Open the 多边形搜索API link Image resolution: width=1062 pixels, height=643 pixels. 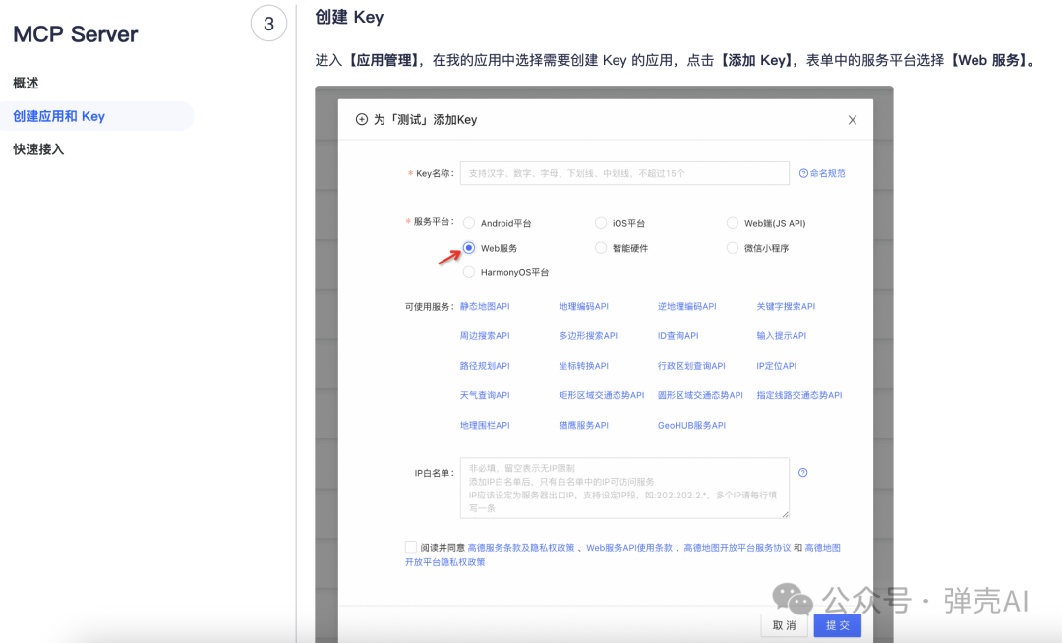pyautogui.click(x=588, y=335)
